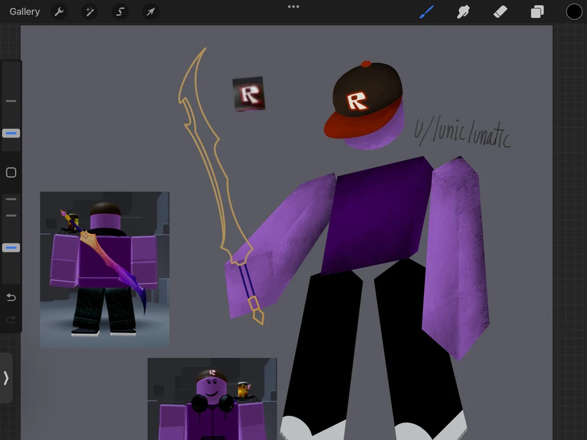Open the active color picker circle
The image size is (587, 440).
coord(574,11)
